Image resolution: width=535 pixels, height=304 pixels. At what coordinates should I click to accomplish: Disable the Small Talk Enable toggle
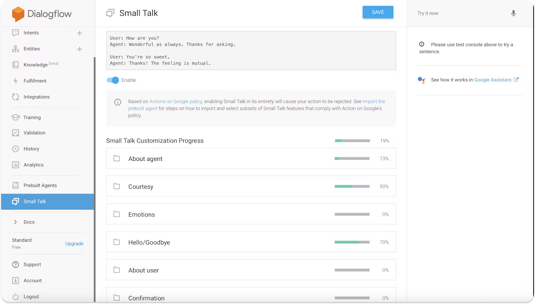(113, 80)
